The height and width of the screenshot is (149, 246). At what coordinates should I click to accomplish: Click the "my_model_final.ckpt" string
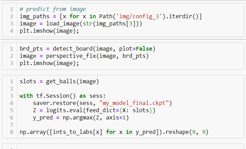pyautogui.click(x=136, y=103)
